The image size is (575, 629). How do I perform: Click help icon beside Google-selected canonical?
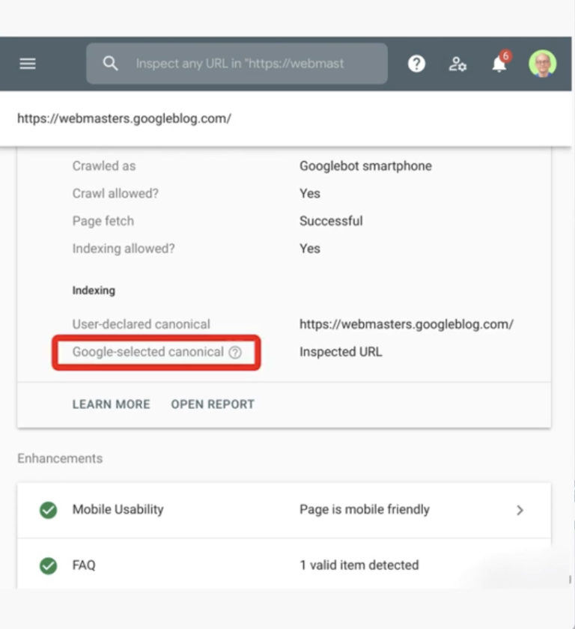click(235, 352)
